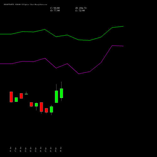Click the 28 Apr date axis label
157x157 pixels.
click(51, 149)
